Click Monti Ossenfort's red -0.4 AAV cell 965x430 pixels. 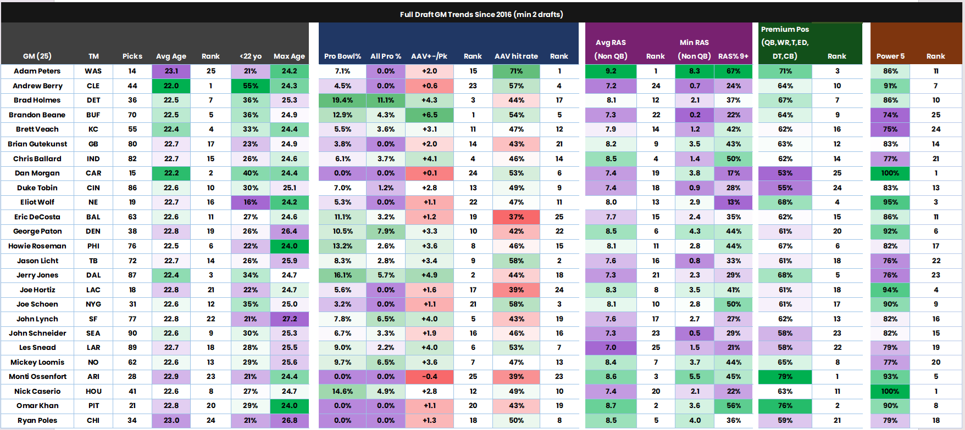pyautogui.click(x=429, y=376)
